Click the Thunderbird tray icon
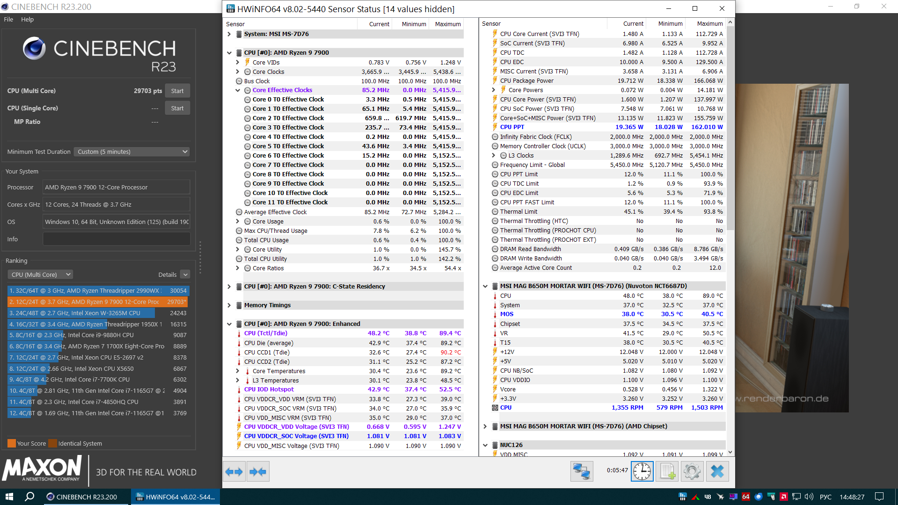898x505 pixels. pyautogui.click(x=759, y=497)
